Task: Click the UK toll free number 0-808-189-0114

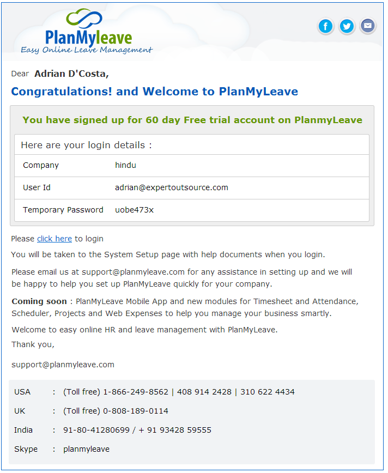Action: coord(136,411)
